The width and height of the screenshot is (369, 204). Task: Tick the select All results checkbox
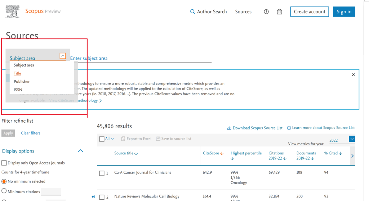coord(102,139)
